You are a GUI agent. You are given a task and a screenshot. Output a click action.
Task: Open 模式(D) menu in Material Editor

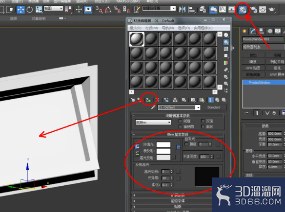(x=135, y=28)
